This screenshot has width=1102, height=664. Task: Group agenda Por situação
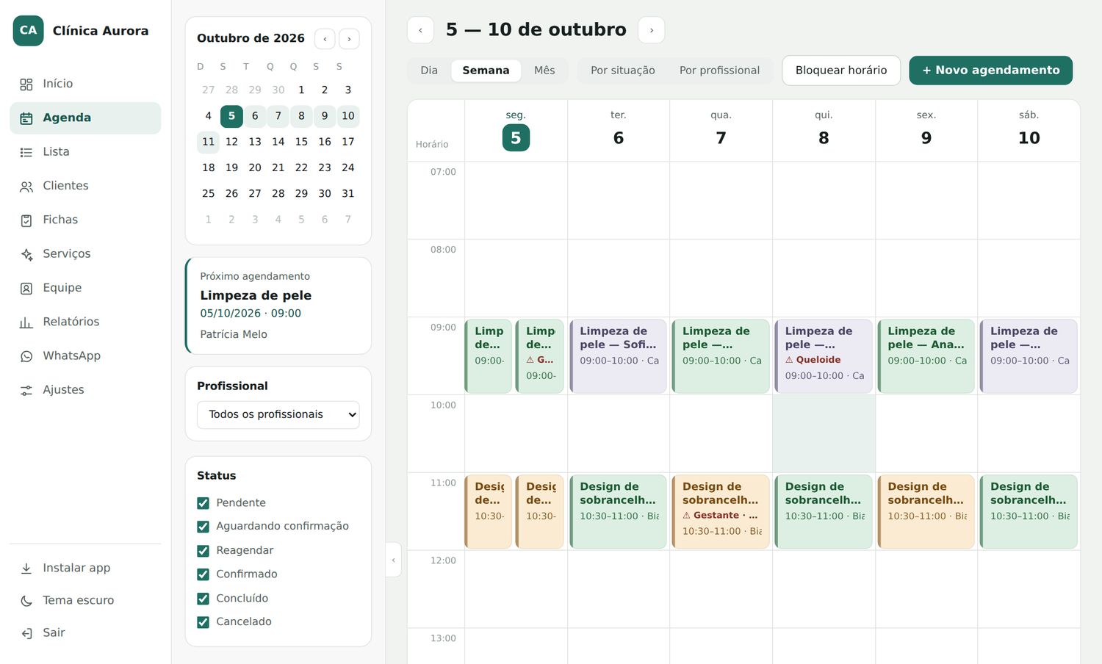[623, 71]
